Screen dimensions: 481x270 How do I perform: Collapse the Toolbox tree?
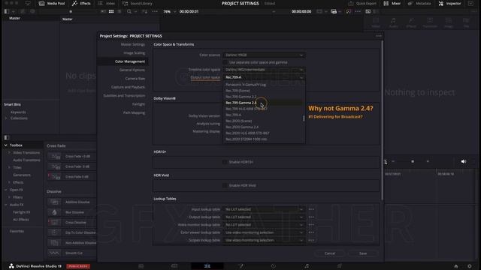click(x=5, y=145)
